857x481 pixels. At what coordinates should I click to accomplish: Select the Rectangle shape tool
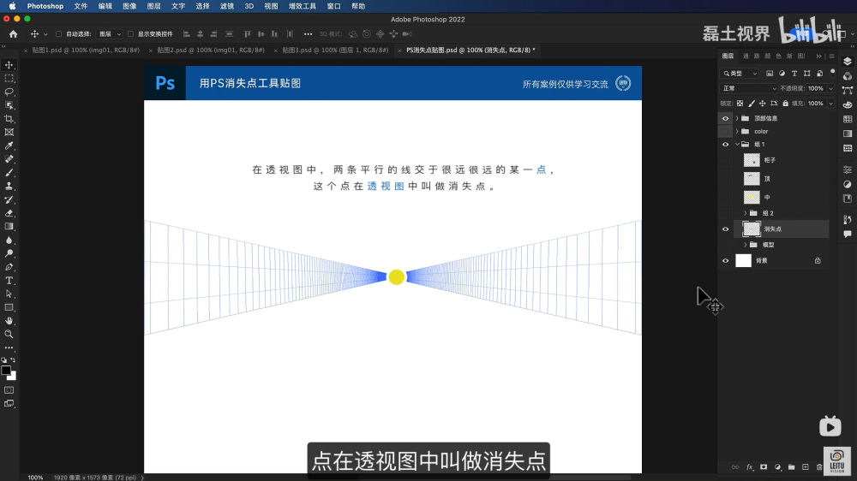(x=9, y=307)
